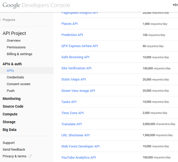Expand the Compute section
The width and height of the screenshot is (178, 162).
pyautogui.click(x=10, y=114)
